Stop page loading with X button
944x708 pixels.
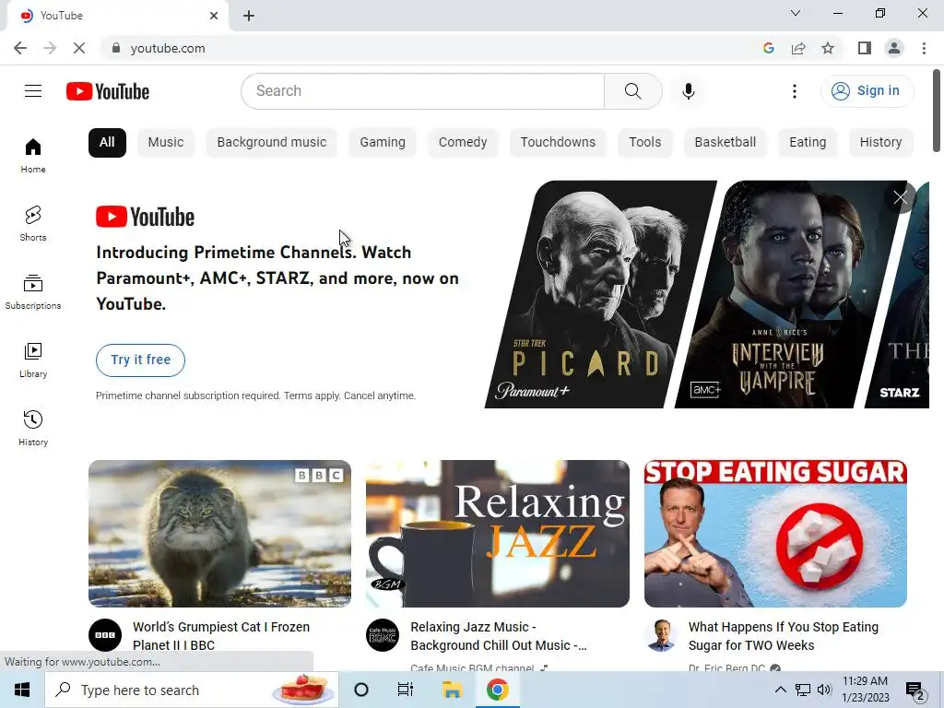[79, 48]
